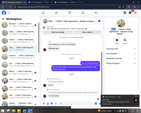
Task: Open the Friends icon in top navigation
Action: point(56,13)
